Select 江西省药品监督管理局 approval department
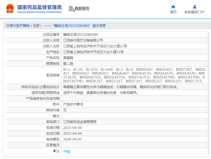Viewport: 211px width, 159px height. 80,122
